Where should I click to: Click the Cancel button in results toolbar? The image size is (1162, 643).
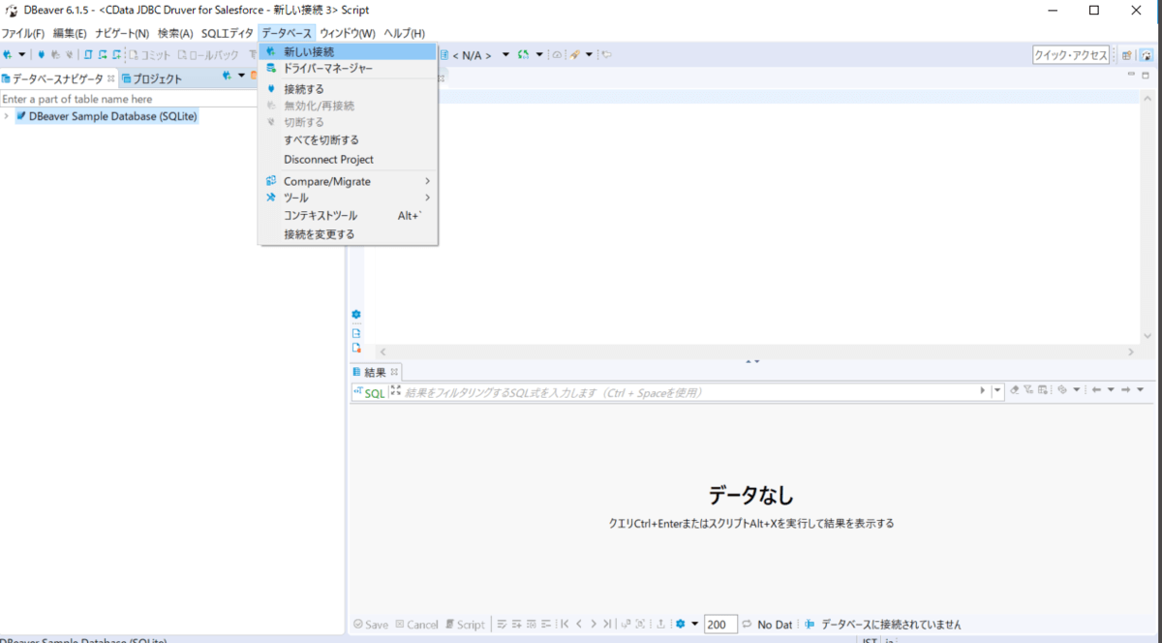416,625
